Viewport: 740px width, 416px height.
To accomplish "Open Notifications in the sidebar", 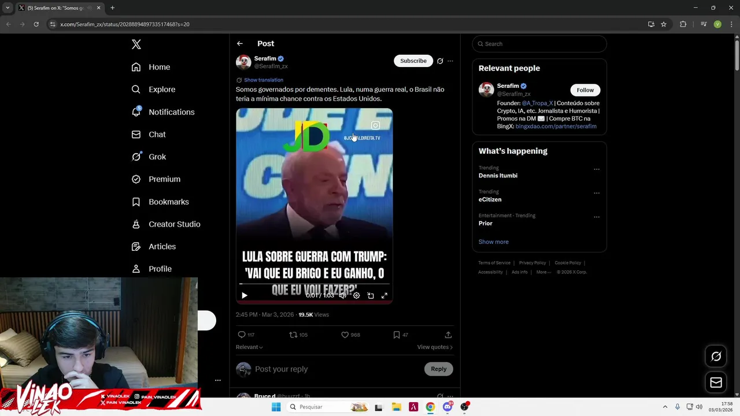I will pos(163,112).
